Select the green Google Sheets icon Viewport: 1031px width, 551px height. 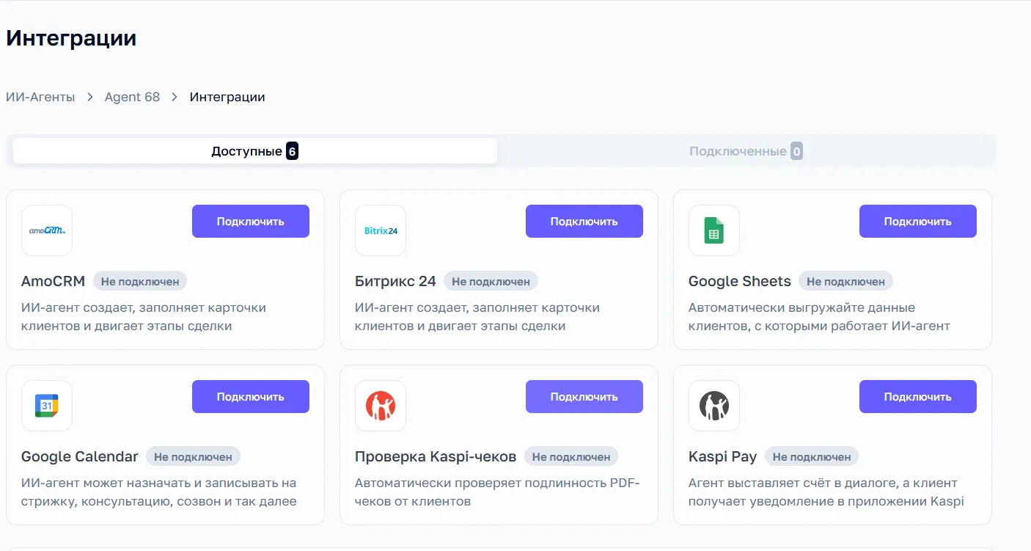714,230
